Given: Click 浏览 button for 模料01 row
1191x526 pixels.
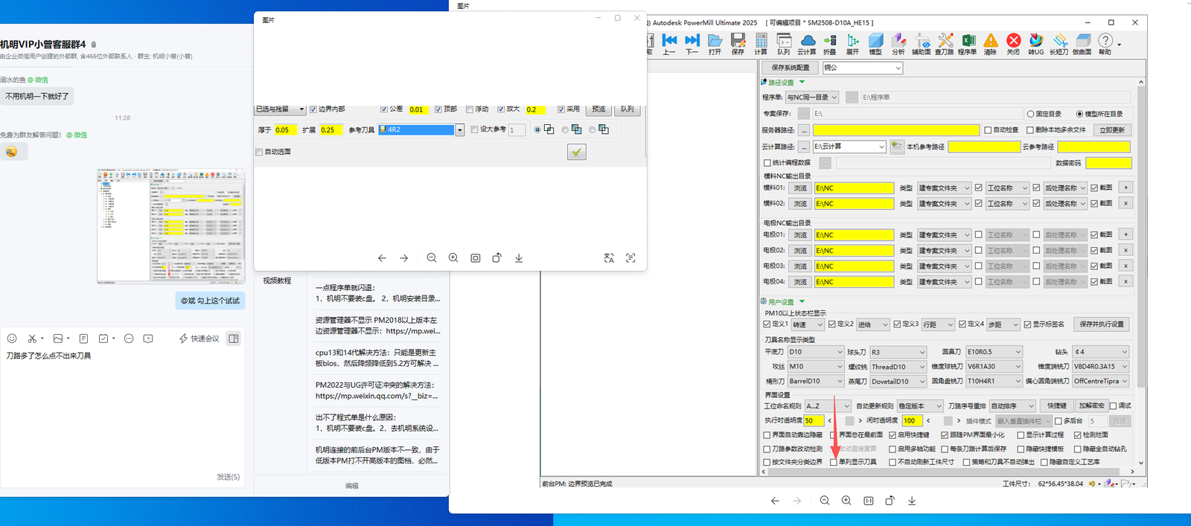Looking at the screenshot, I should (x=800, y=188).
